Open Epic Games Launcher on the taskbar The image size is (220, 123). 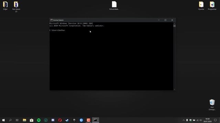point(74,120)
